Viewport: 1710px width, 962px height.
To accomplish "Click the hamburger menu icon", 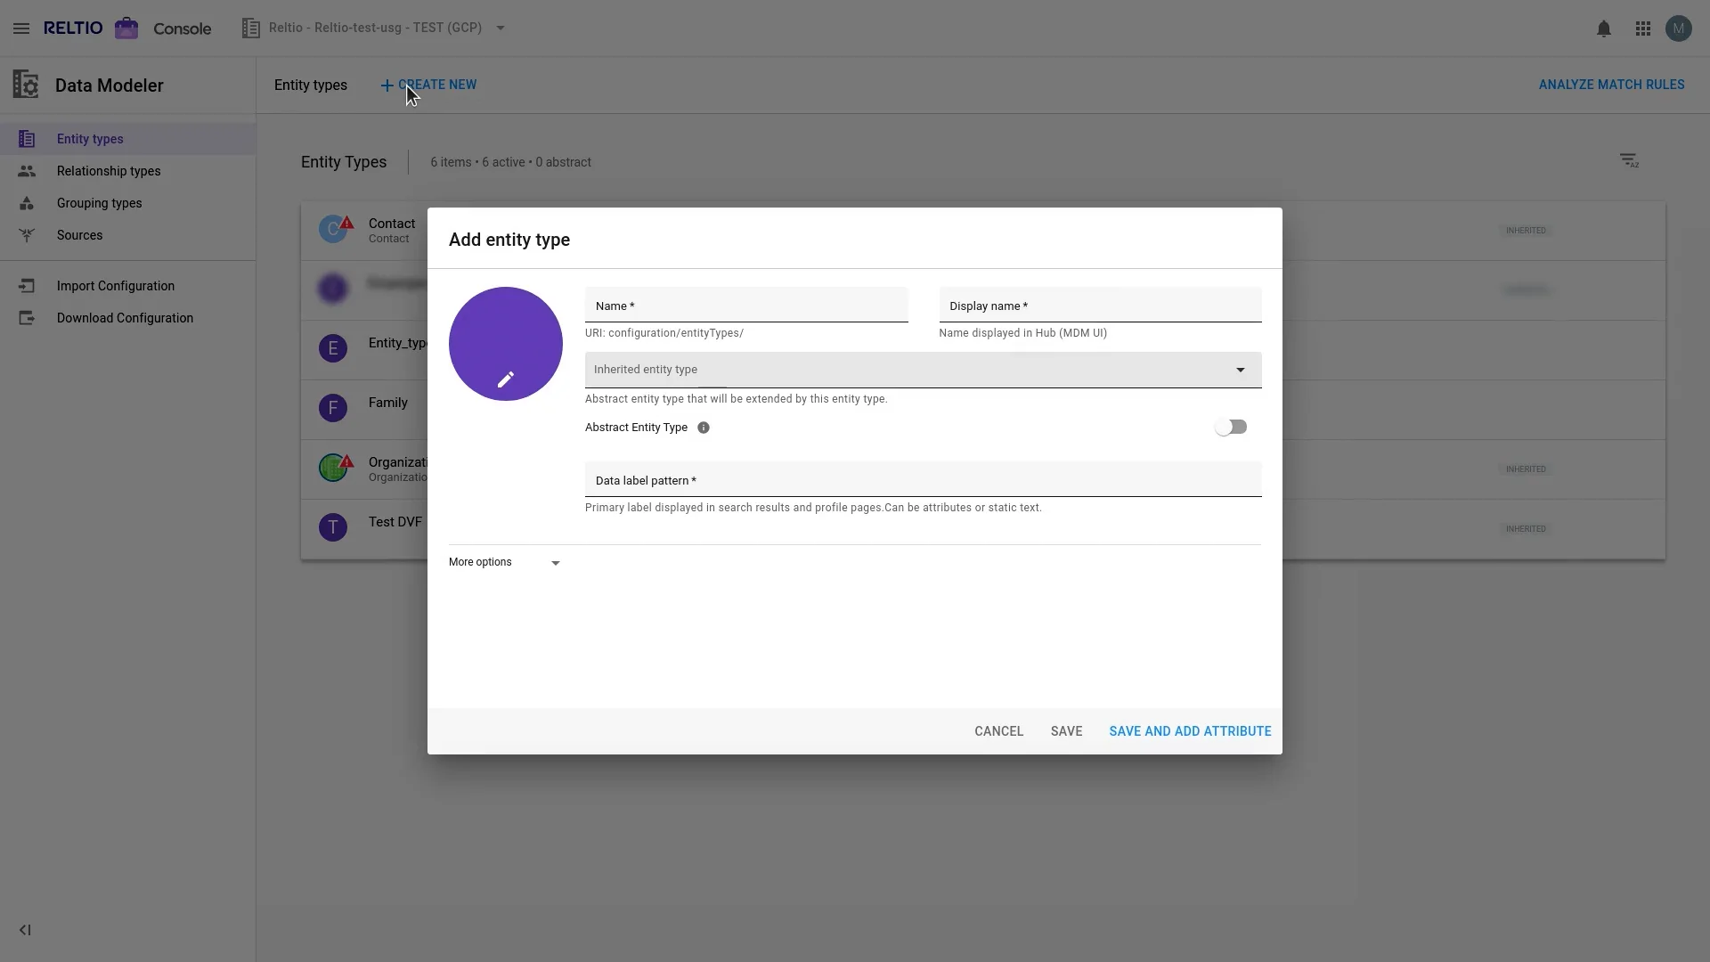I will [x=21, y=29].
